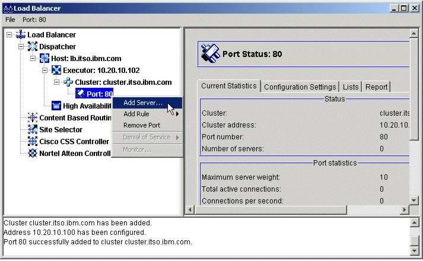Screen dimensions: 423x261
Task: Minimize the Load Balancer window
Action: [394, 8]
